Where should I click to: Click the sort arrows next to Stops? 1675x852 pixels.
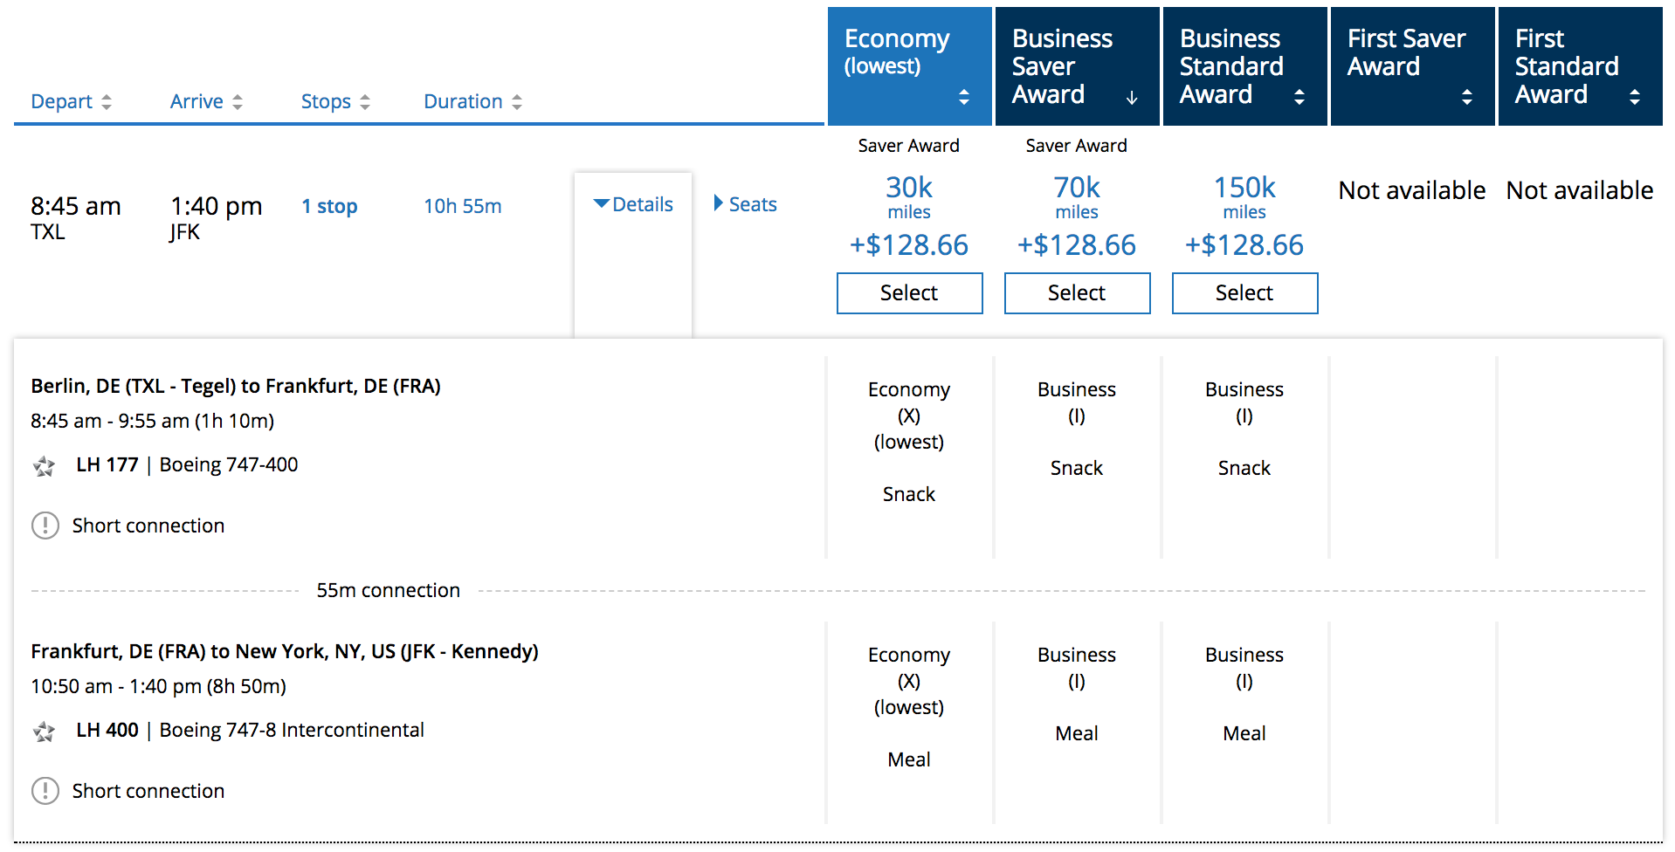pyautogui.click(x=365, y=102)
